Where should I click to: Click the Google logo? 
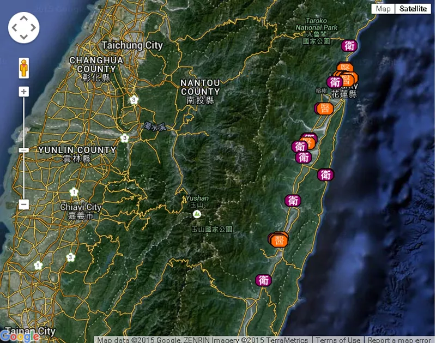coord(20,336)
